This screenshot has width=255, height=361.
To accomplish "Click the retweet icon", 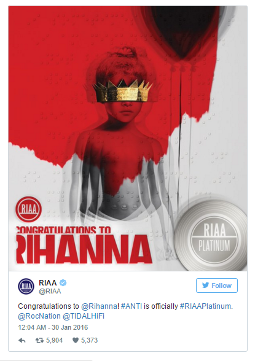I will (39, 340).
